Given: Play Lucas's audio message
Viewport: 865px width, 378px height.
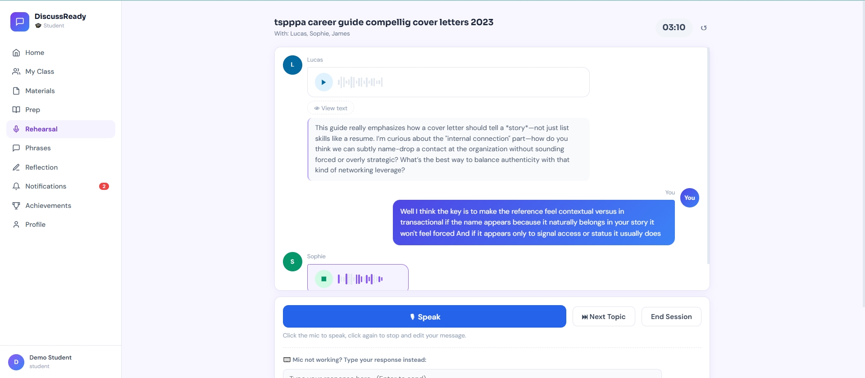Looking at the screenshot, I should click(x=323, y=82).
